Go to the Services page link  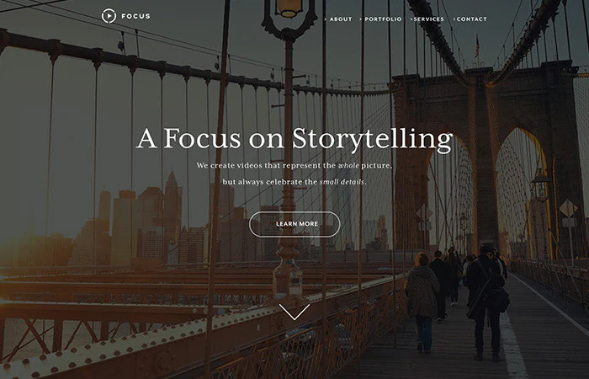click(428, 19)
